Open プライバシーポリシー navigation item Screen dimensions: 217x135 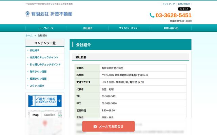129,28
